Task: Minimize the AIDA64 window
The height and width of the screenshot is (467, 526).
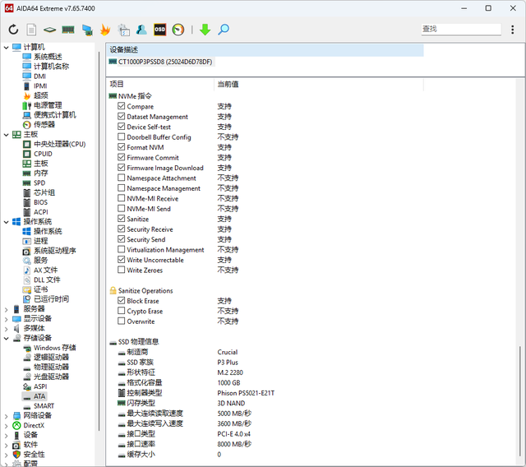Action: point(464,8)
